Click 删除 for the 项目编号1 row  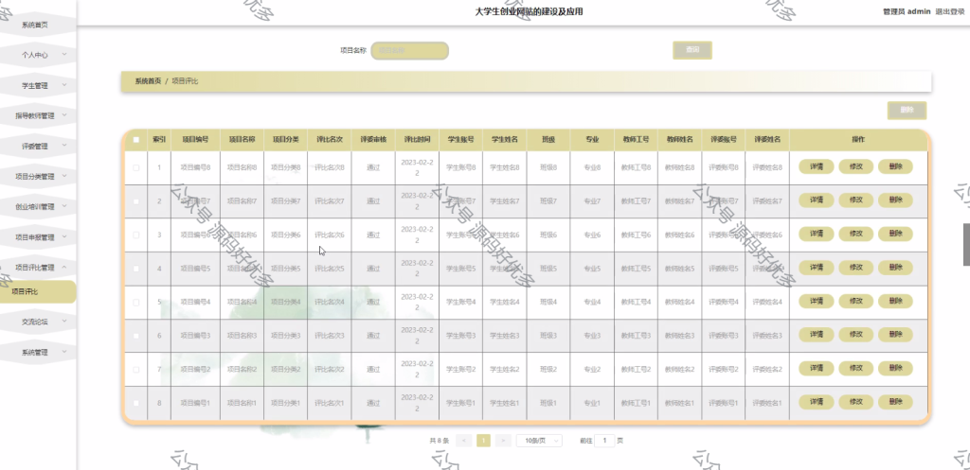895,402
